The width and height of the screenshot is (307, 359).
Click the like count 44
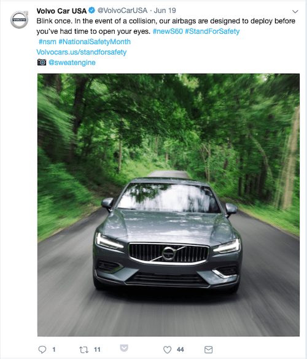tap(180, 350)
